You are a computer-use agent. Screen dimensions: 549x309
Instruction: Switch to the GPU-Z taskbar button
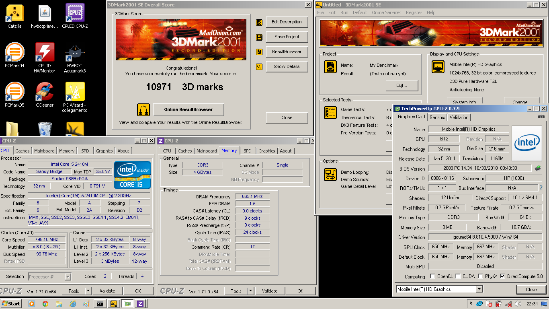[127, 304]
